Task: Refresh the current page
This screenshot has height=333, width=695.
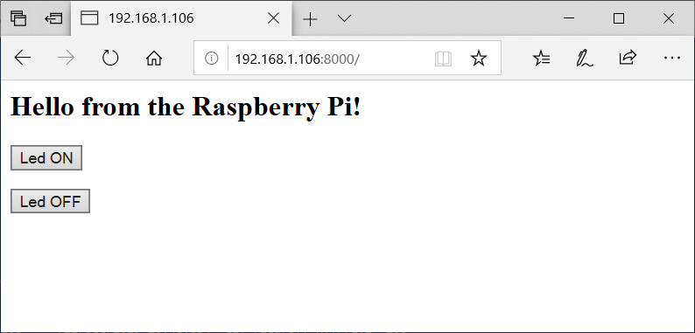Action: click(110, 58)
